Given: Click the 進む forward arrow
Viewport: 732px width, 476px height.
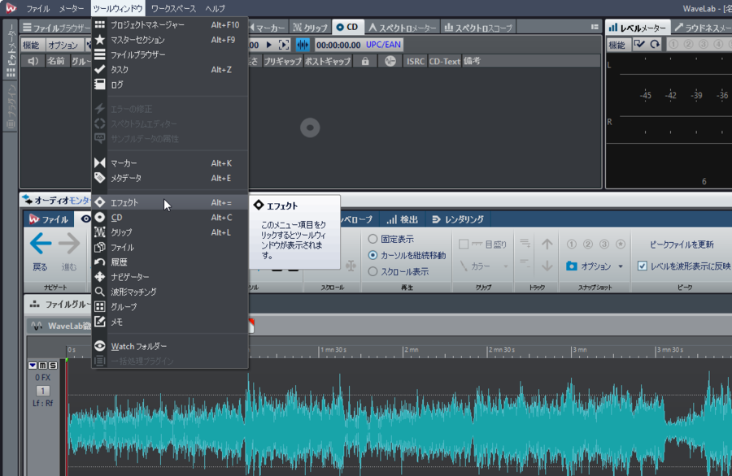Looking at the screenshot, I should (x=69, y=244).
